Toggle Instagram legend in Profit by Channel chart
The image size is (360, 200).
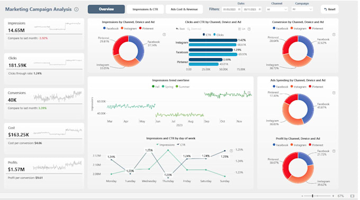[x=299, y=145]
